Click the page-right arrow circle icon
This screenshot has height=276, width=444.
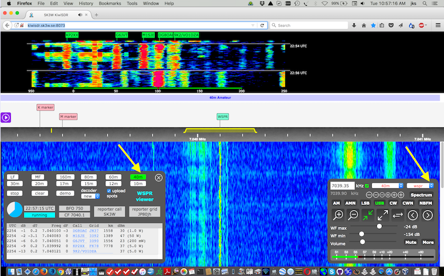(x=427, y=215)
